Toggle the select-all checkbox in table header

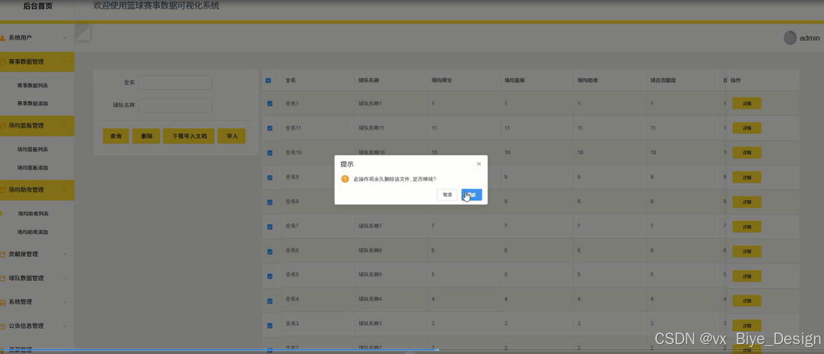[268, 80]
